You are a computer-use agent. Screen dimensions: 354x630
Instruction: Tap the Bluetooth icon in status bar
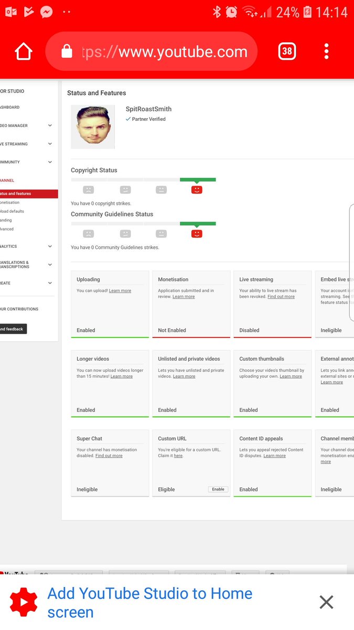(216, 12)
